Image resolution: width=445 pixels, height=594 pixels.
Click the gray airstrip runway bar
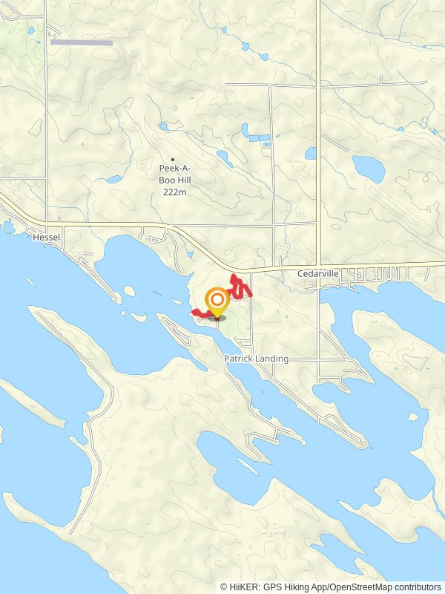point(82,43)
